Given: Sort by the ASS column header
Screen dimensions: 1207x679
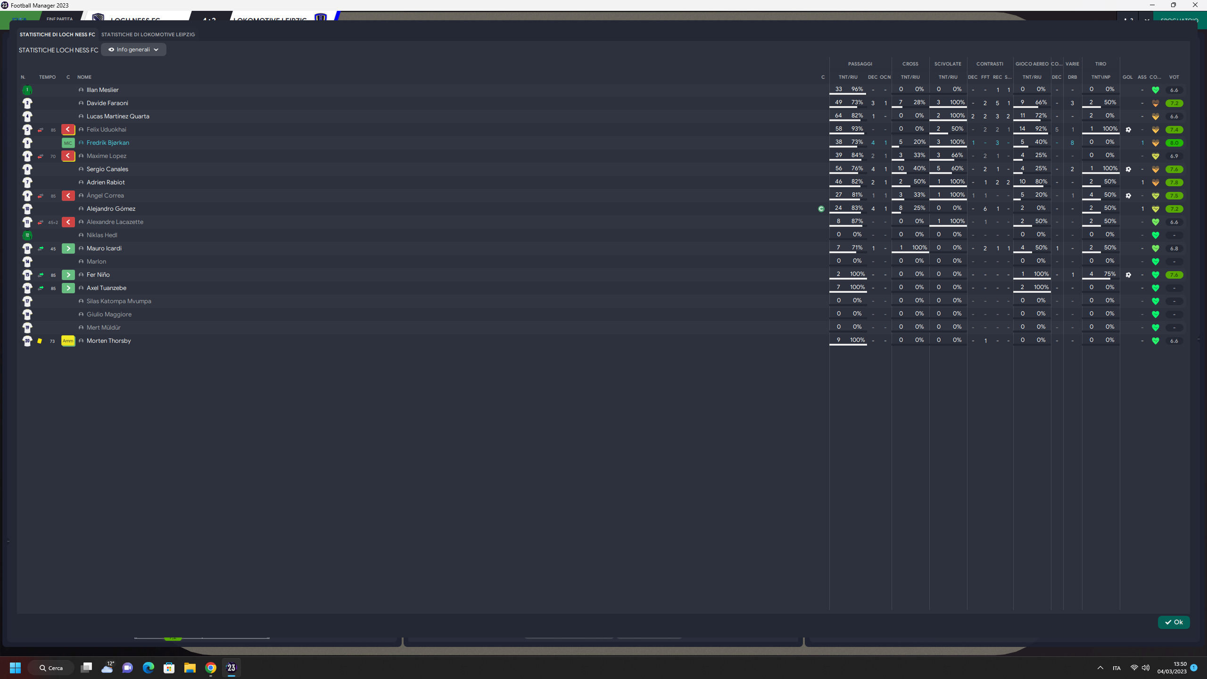Looking at the screenshot, I should tap(1142, 77).
